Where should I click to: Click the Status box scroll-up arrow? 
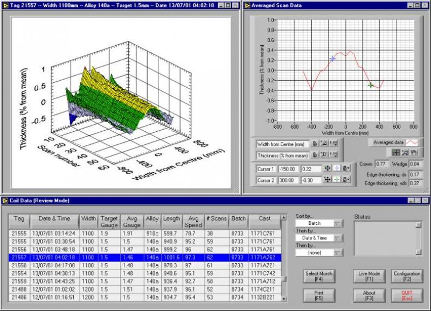(419, 224)
